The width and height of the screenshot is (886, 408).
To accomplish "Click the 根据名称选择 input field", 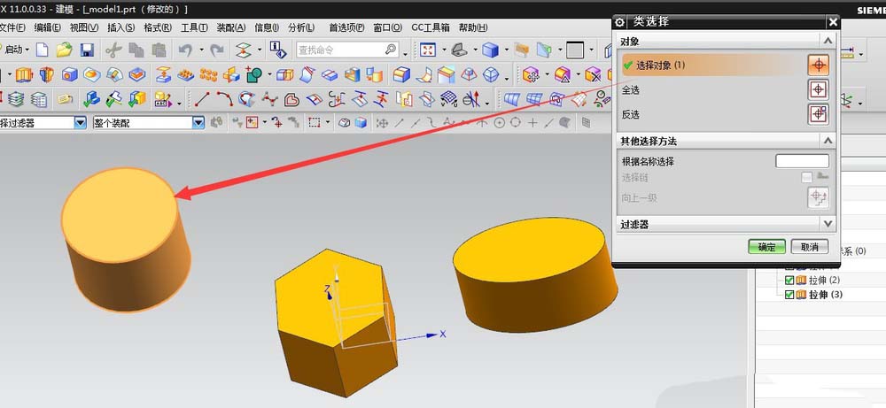I will point(802,161).
